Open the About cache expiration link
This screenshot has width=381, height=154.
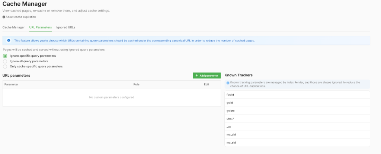(21, 17)
